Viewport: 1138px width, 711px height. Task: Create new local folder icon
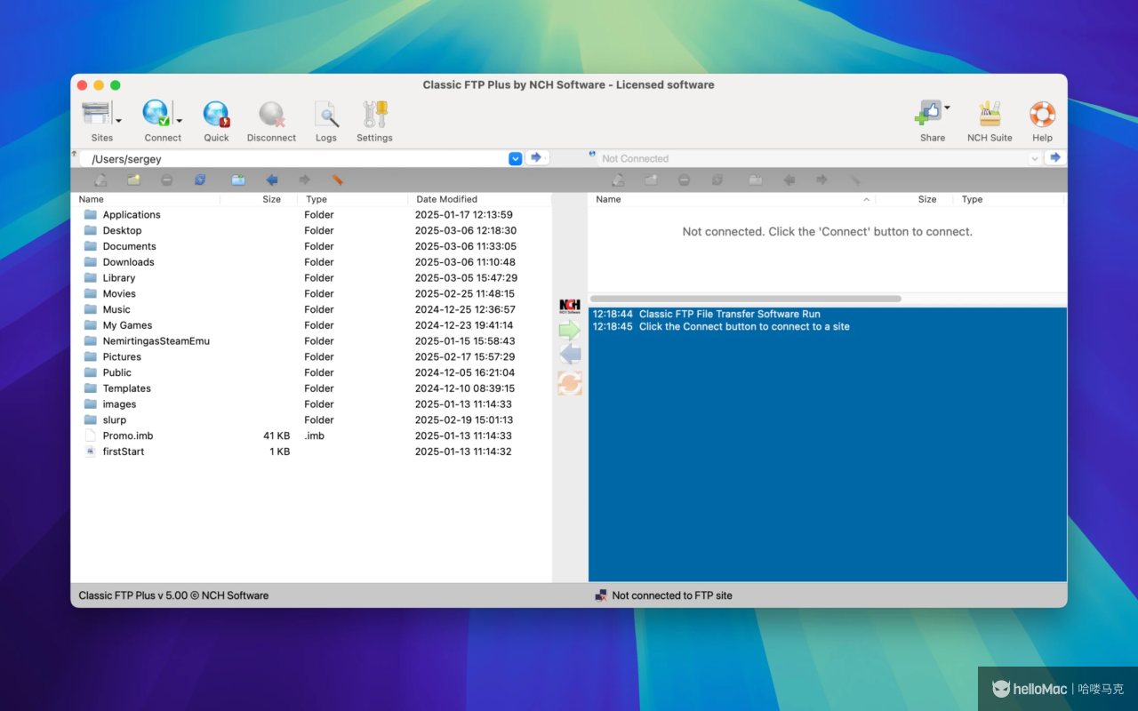(133, 180)
